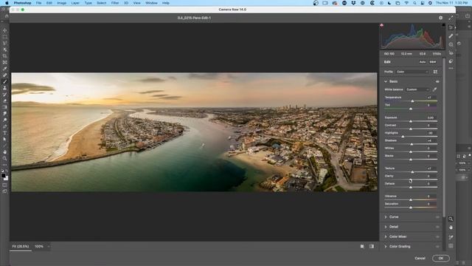472x266 pixels.
Task: Open the Profile dropdown
Action: click(412, 72)
